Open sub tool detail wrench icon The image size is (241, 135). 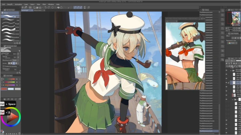19,73
